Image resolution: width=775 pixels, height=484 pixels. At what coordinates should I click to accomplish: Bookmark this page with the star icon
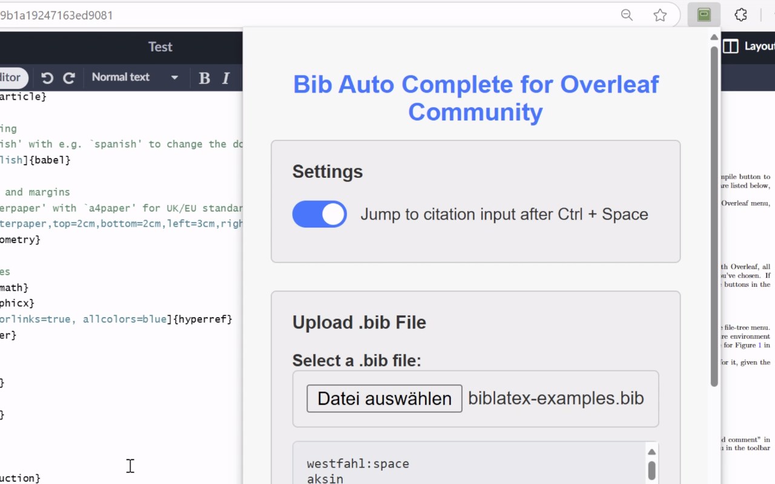click(660, 15)
